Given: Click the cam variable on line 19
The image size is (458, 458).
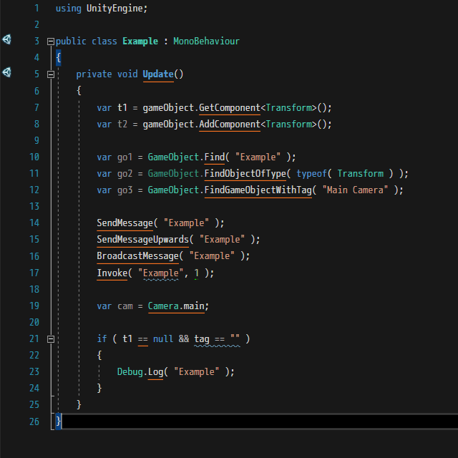Looking at the screenshot, I should [x=125, y=306].
